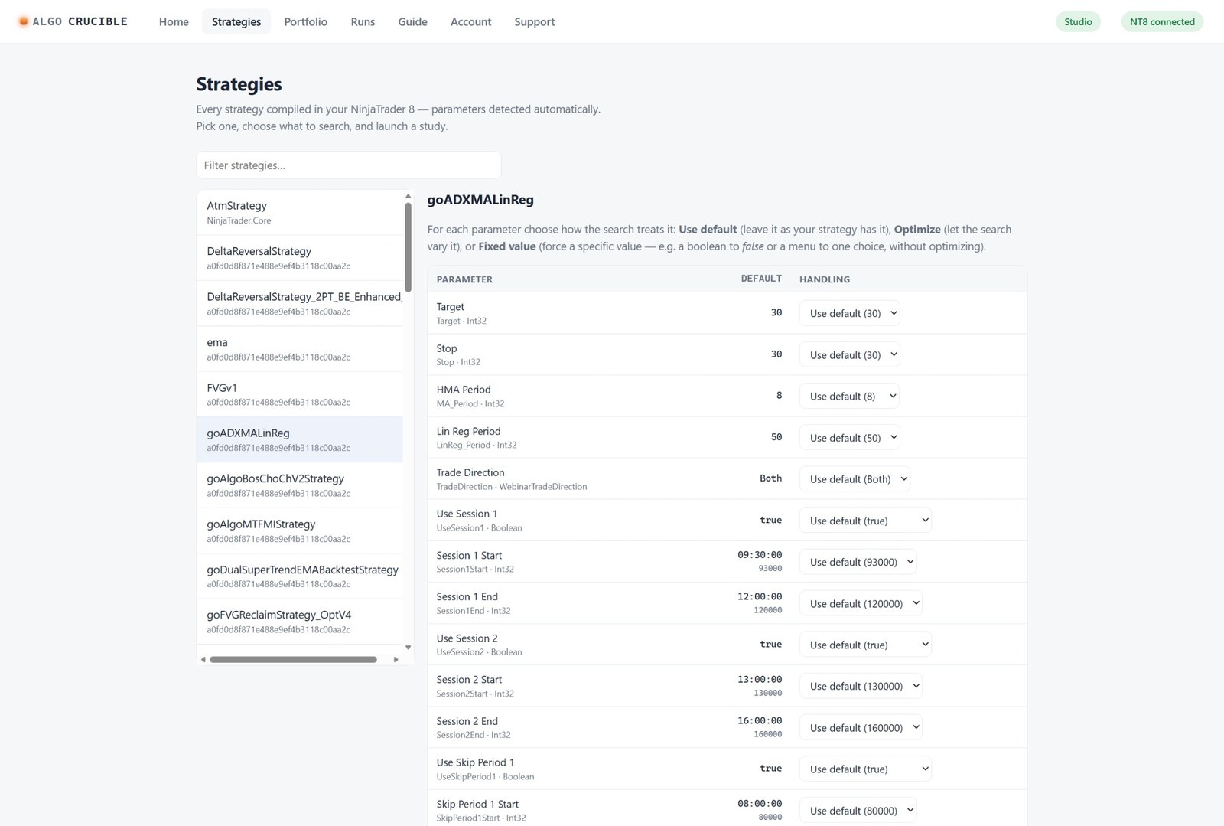Image resolution: width=1224 pixels, height=826 pixels.
Task: Click the strategy list scroll-down arrow
Action: click(x=408, y=648)
